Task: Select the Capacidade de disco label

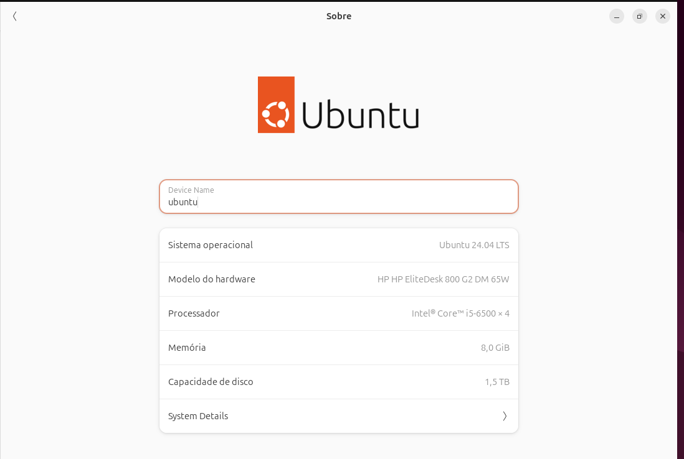Action: click(x=211, y=382)
